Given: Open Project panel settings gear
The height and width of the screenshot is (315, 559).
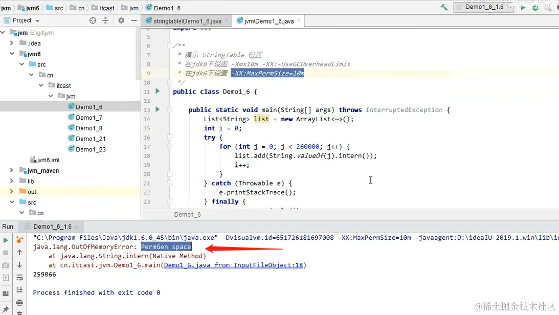Looking at the screenshot, I should pyautogui.click(x=121, y=20).
